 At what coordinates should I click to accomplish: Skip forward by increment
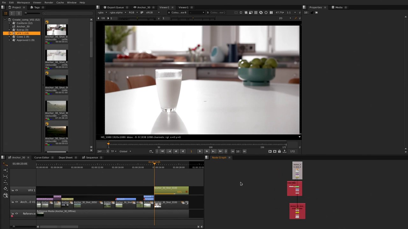click(x=244, y=151)
